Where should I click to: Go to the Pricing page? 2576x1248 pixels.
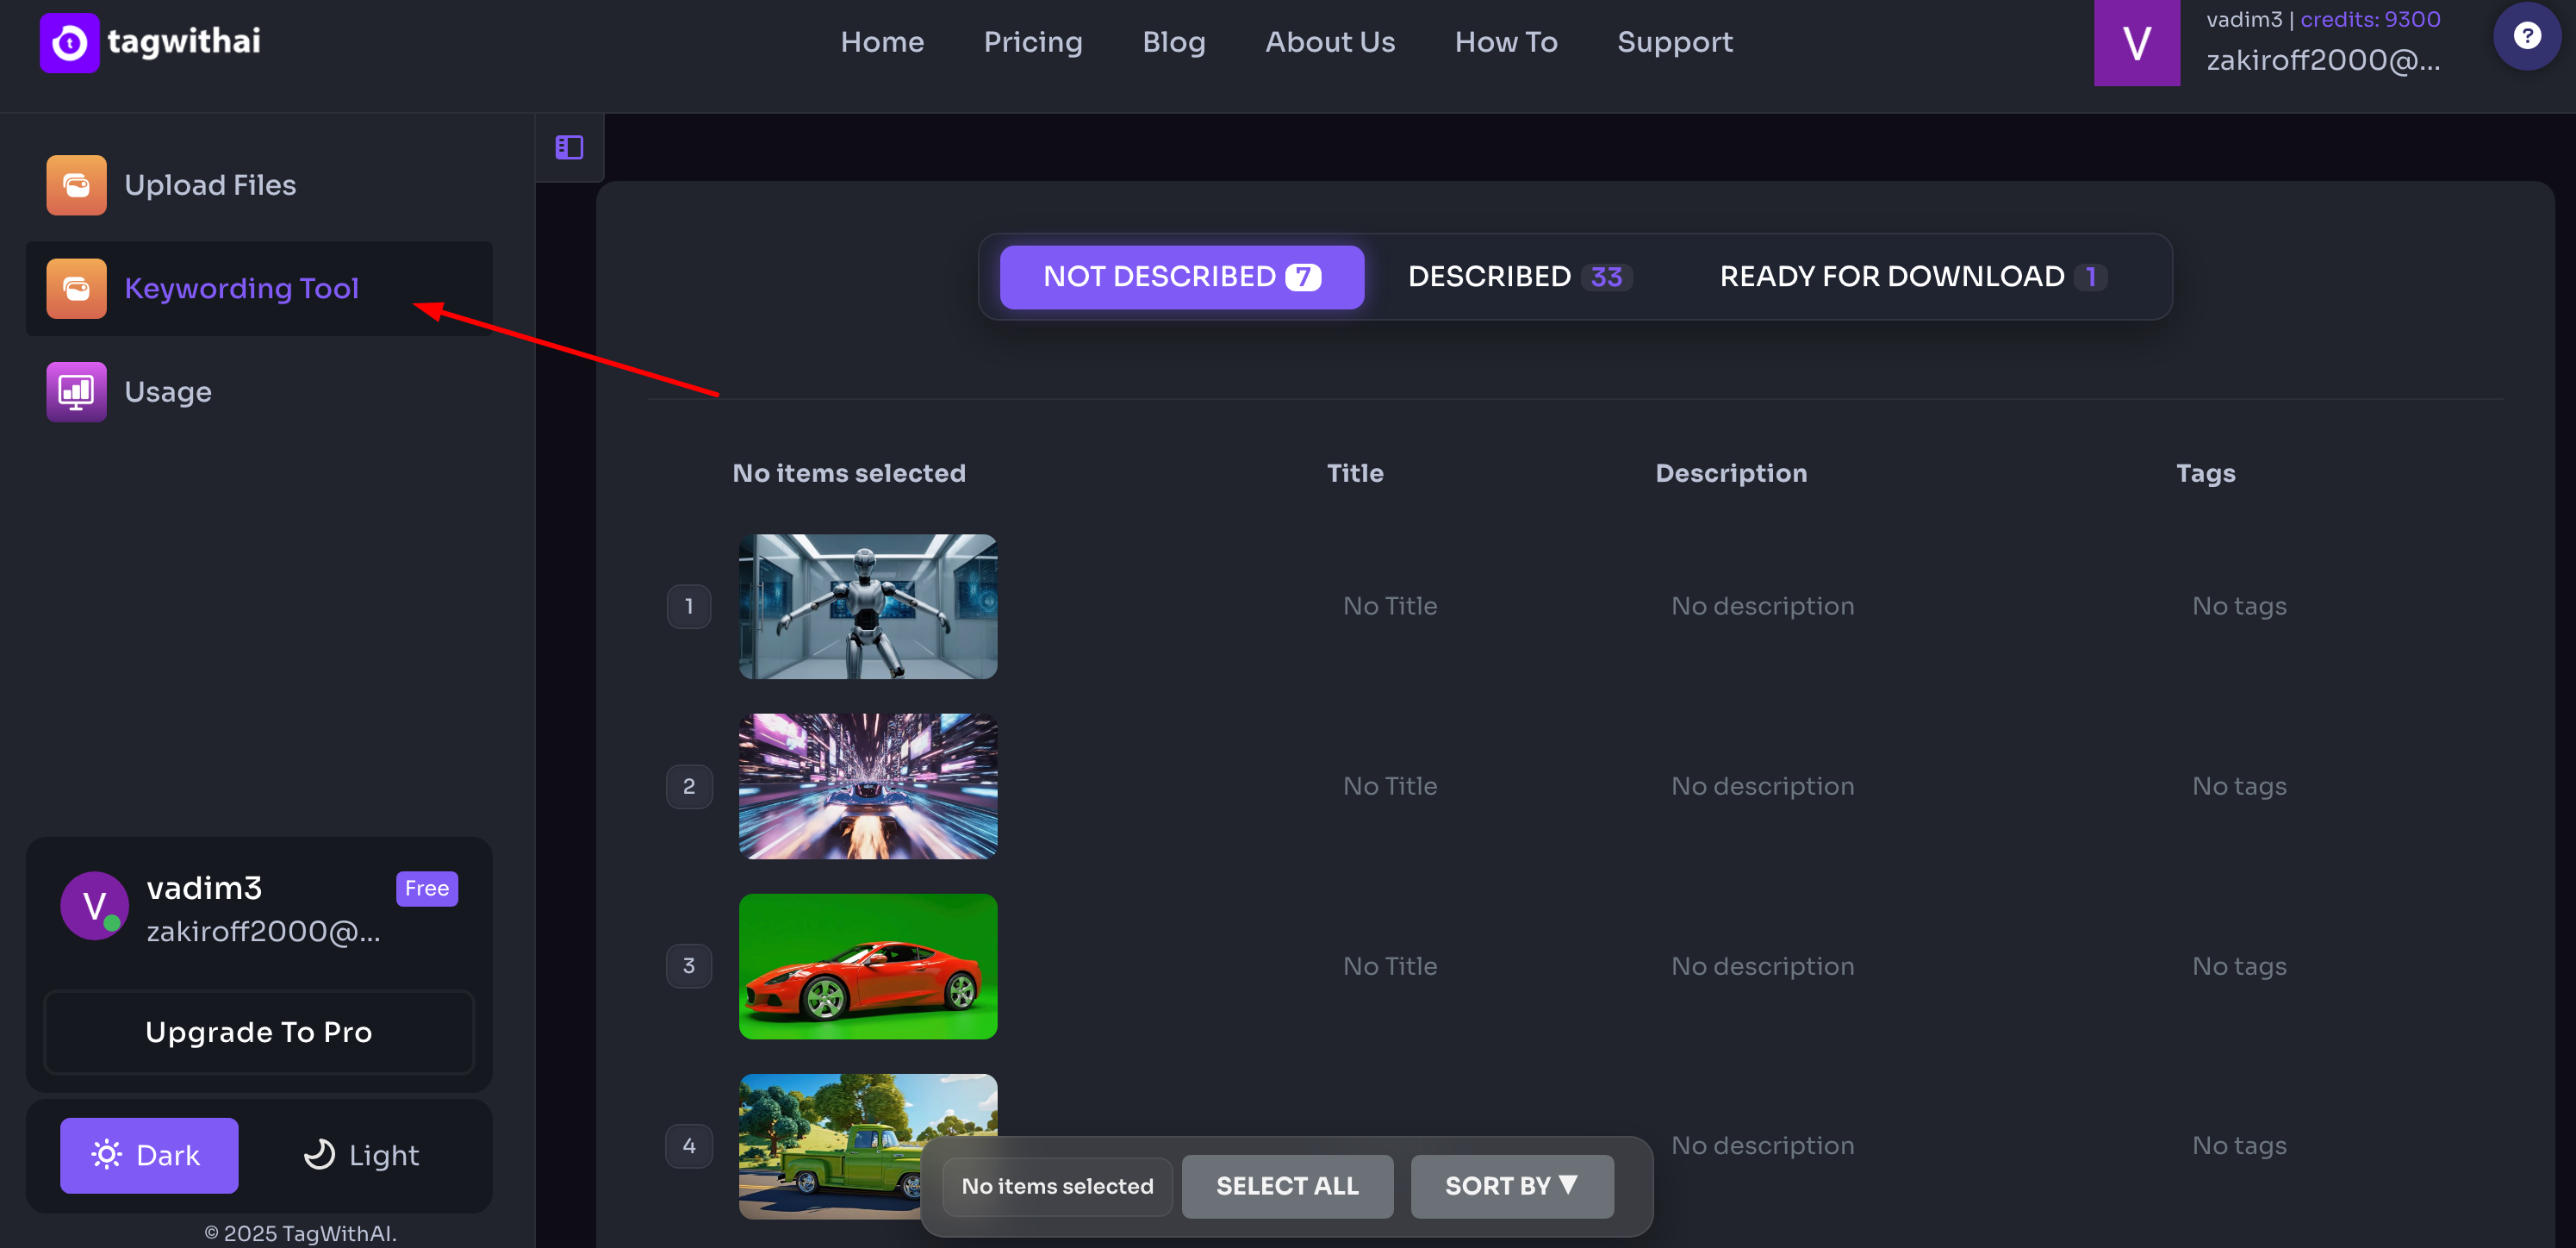pyautogui.click(x=1033, y=42)
